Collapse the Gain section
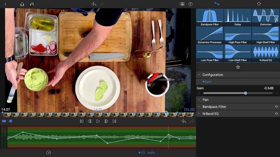The width and height of the screenshot is (280, 157). (x=199, y=81)
